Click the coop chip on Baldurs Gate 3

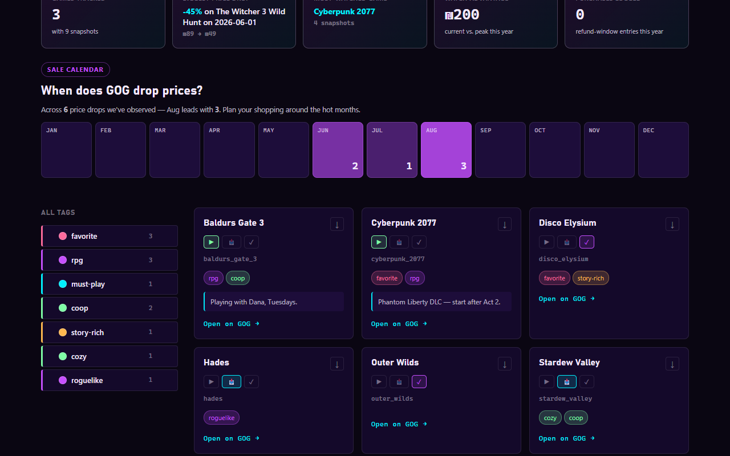(238, 278)
